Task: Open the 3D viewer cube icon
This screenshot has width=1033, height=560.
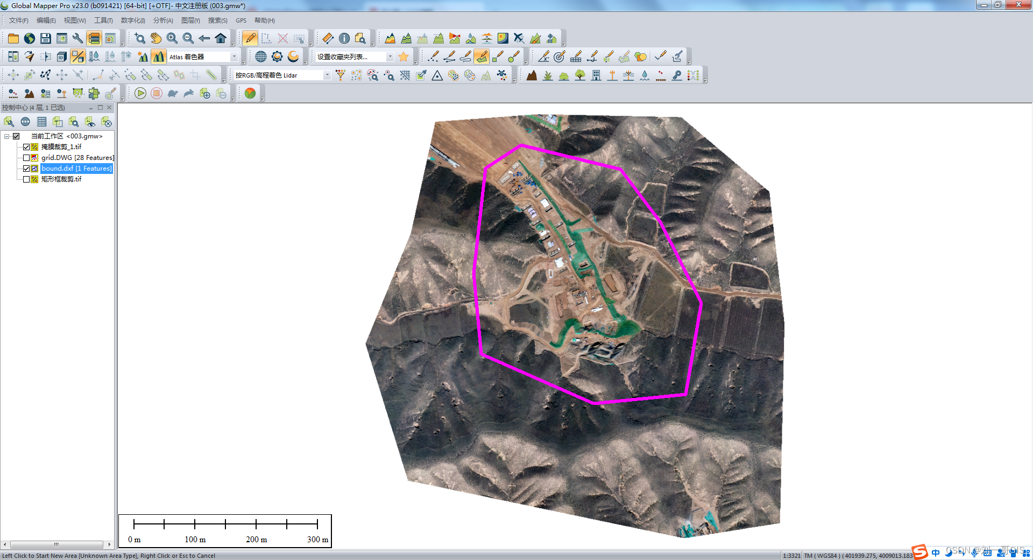Action: click(x=62, y=57)
